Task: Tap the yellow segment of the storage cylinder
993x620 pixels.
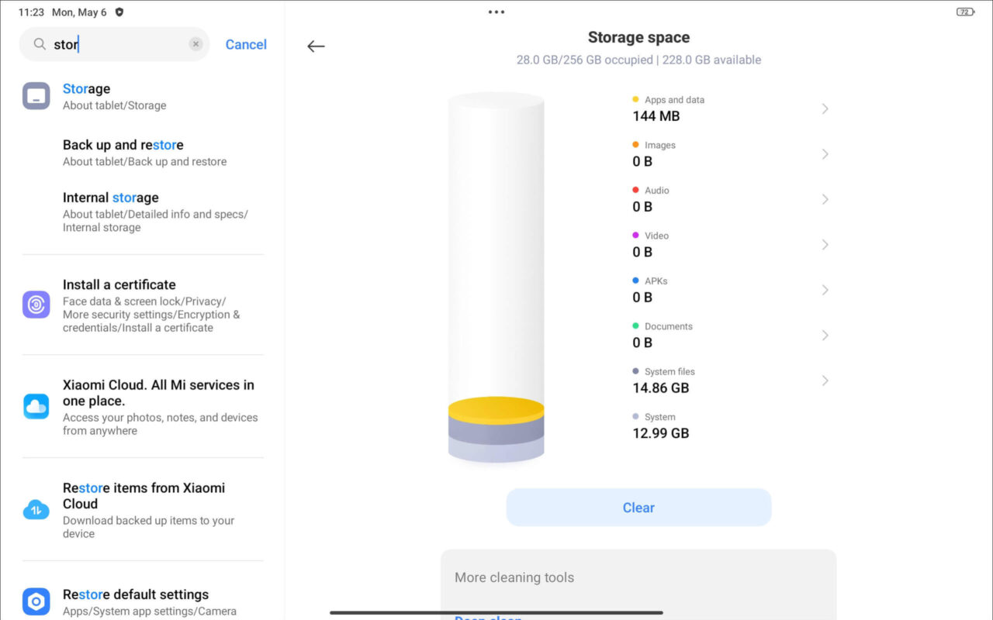Action: [496, 410]
